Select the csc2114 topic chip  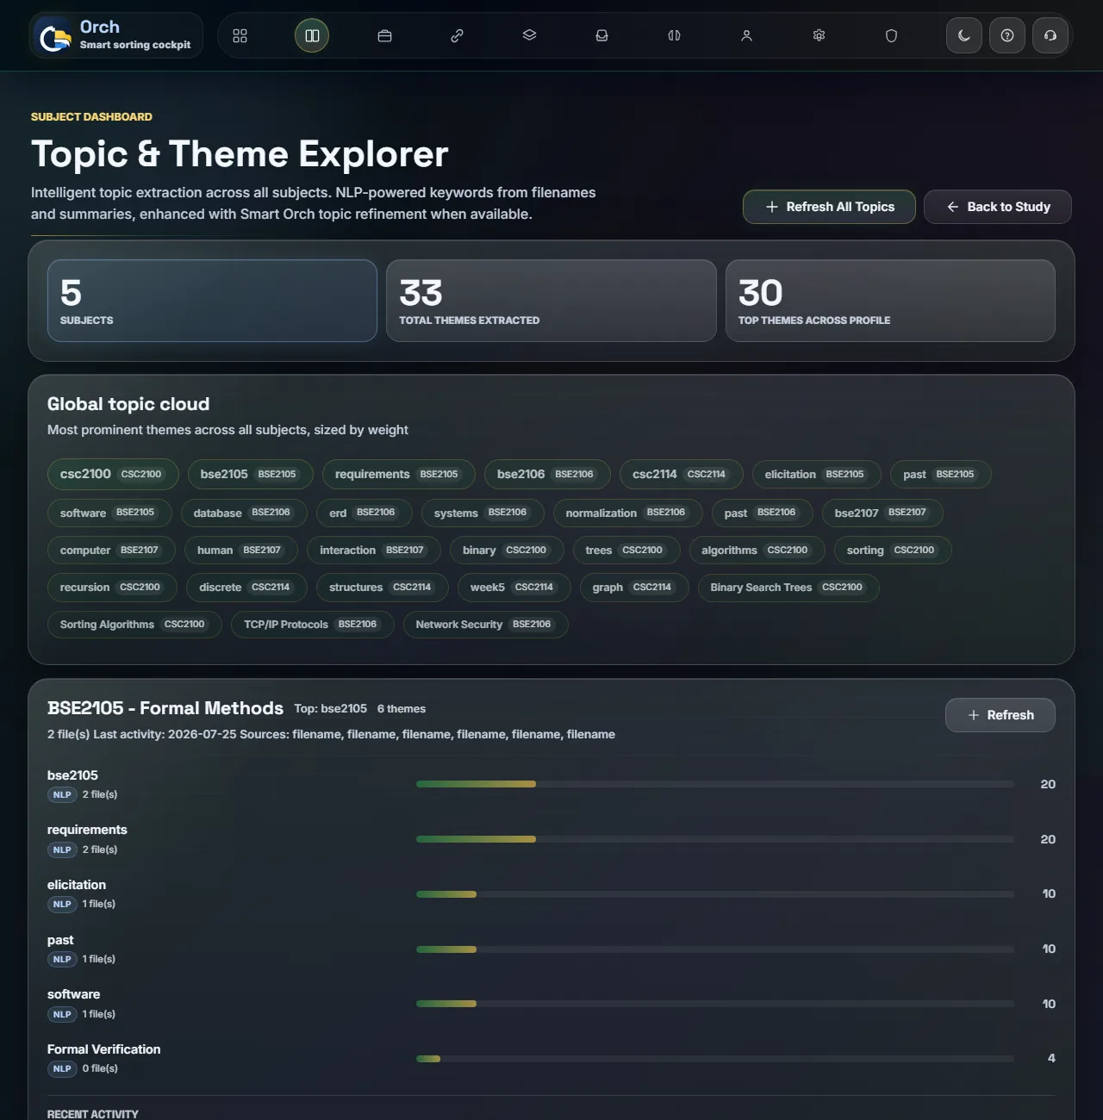681,474
